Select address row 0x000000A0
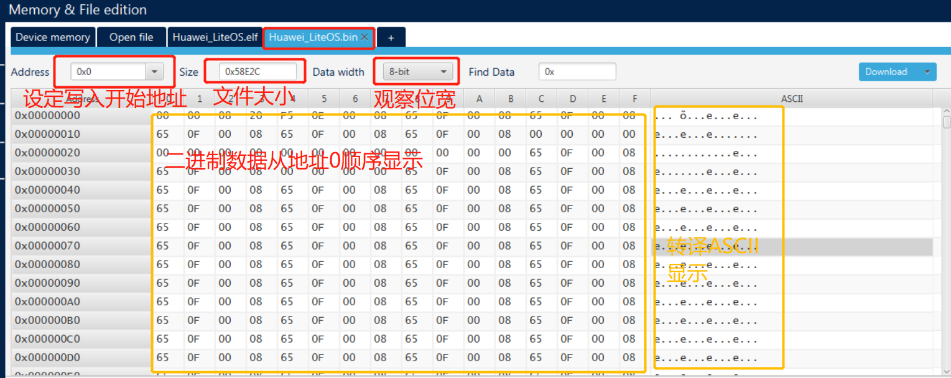This screenshot has width=951, height=378. click(x=82, y=302)
